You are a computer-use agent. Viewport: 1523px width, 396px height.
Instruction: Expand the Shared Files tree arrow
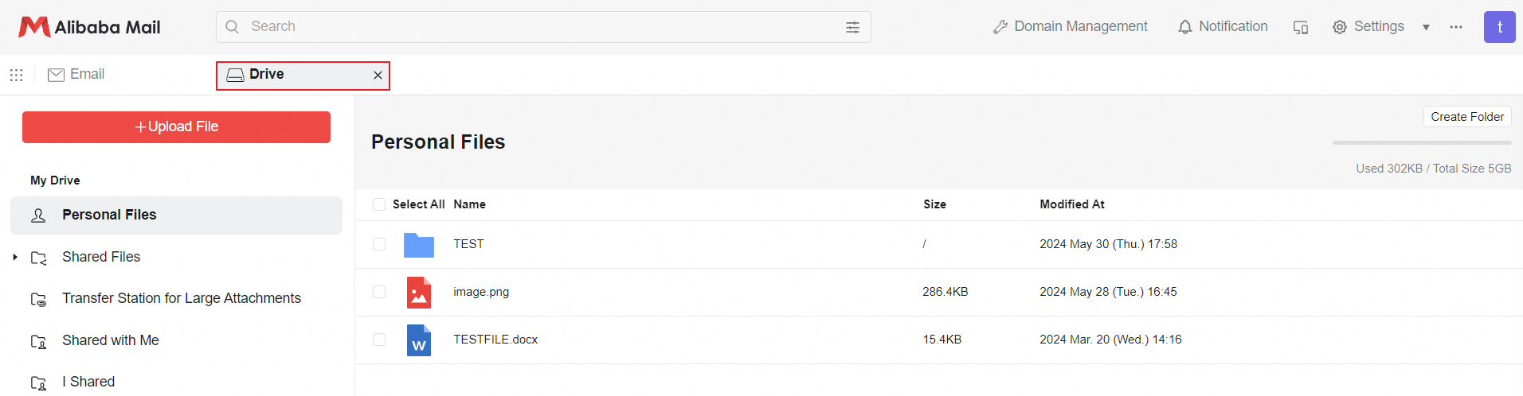(x=15, y=257)
